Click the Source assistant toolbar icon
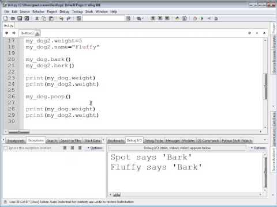277x207 pixels. pos(184,18)
